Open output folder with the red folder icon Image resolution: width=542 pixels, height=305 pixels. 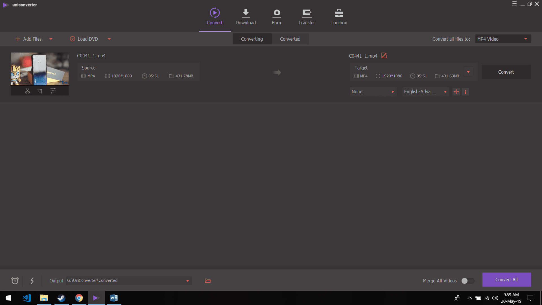click(x=208, y=281)
